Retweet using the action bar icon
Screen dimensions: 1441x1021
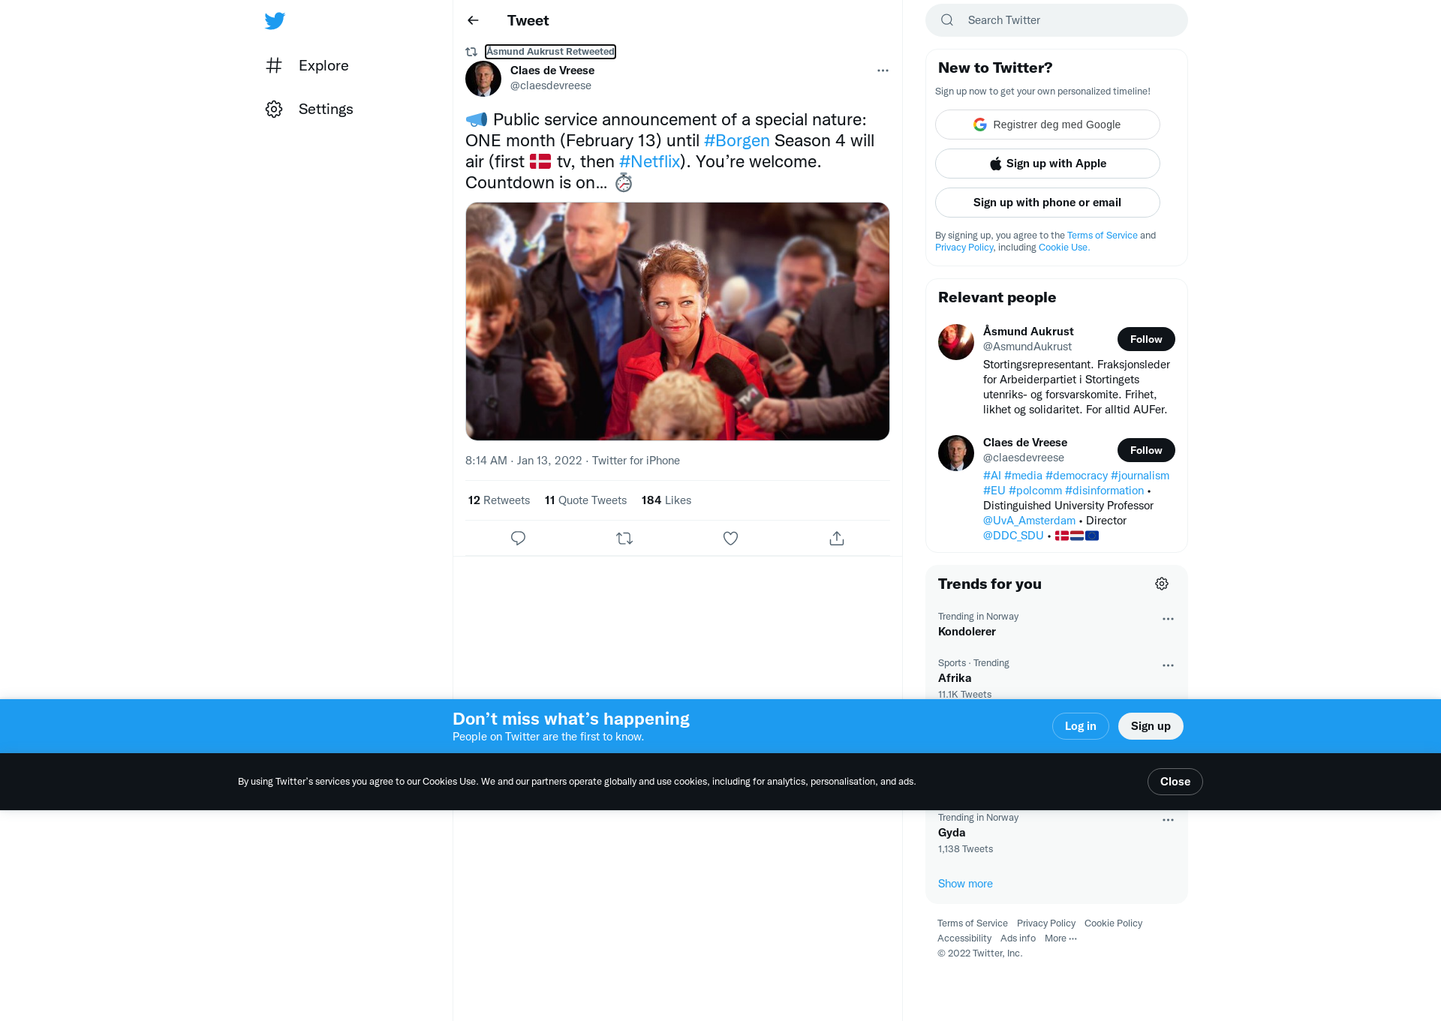pyautogui.click(x=624, y=538)
